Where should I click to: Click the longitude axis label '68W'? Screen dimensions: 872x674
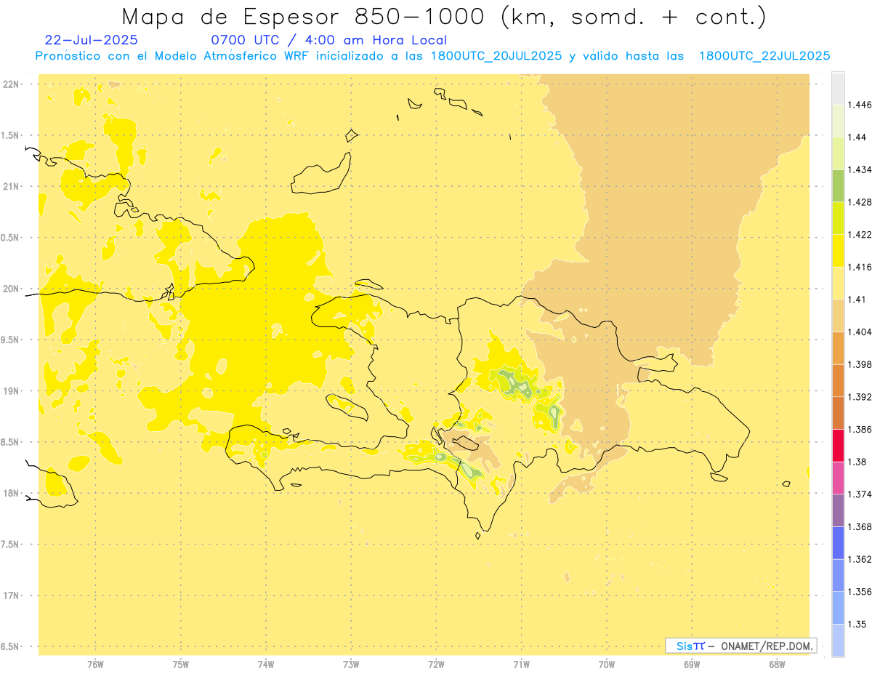(x=777, y=664)
